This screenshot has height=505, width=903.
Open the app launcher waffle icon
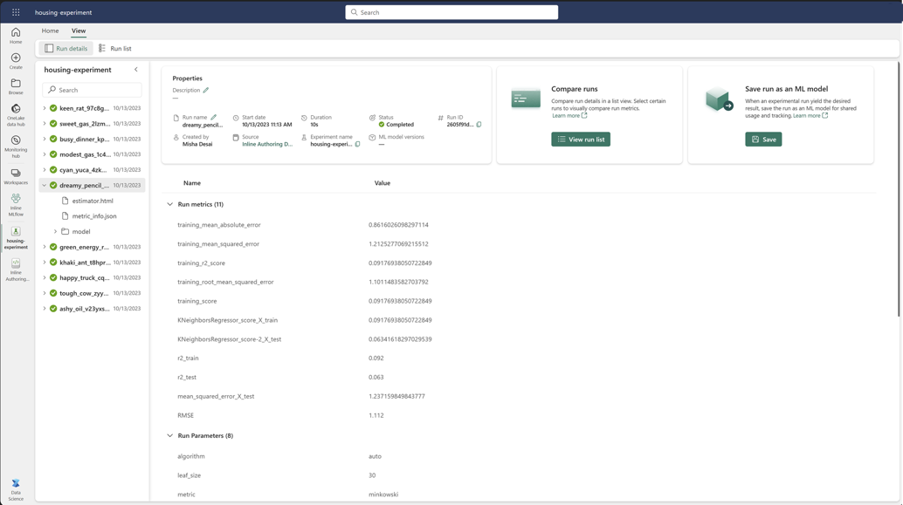(16, 12)
